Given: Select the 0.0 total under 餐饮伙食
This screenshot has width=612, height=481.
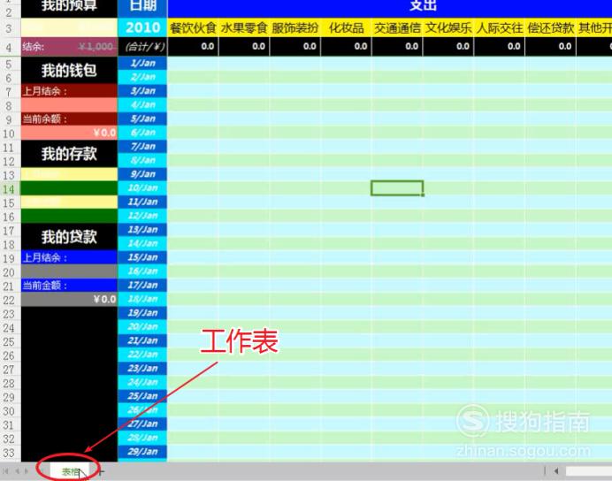Looking at the screenshot, I should (x=193, y=47).
